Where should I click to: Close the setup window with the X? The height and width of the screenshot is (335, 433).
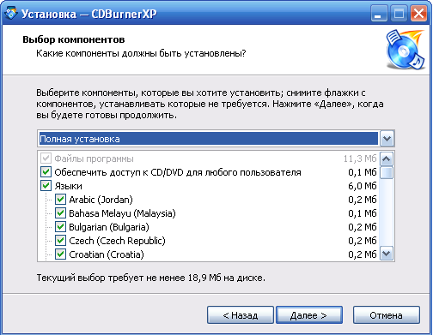point(418,14)
